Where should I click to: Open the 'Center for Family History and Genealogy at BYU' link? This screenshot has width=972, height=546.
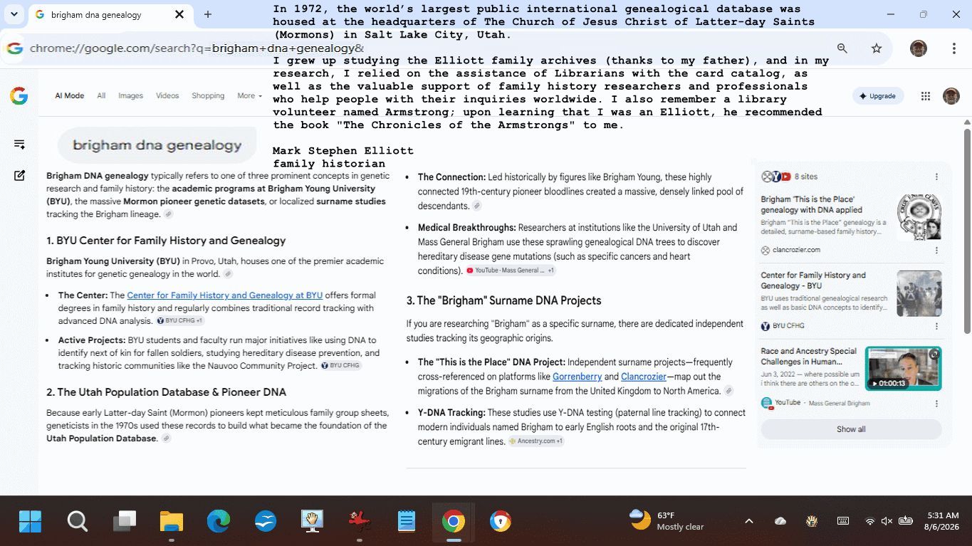(225, 295)
